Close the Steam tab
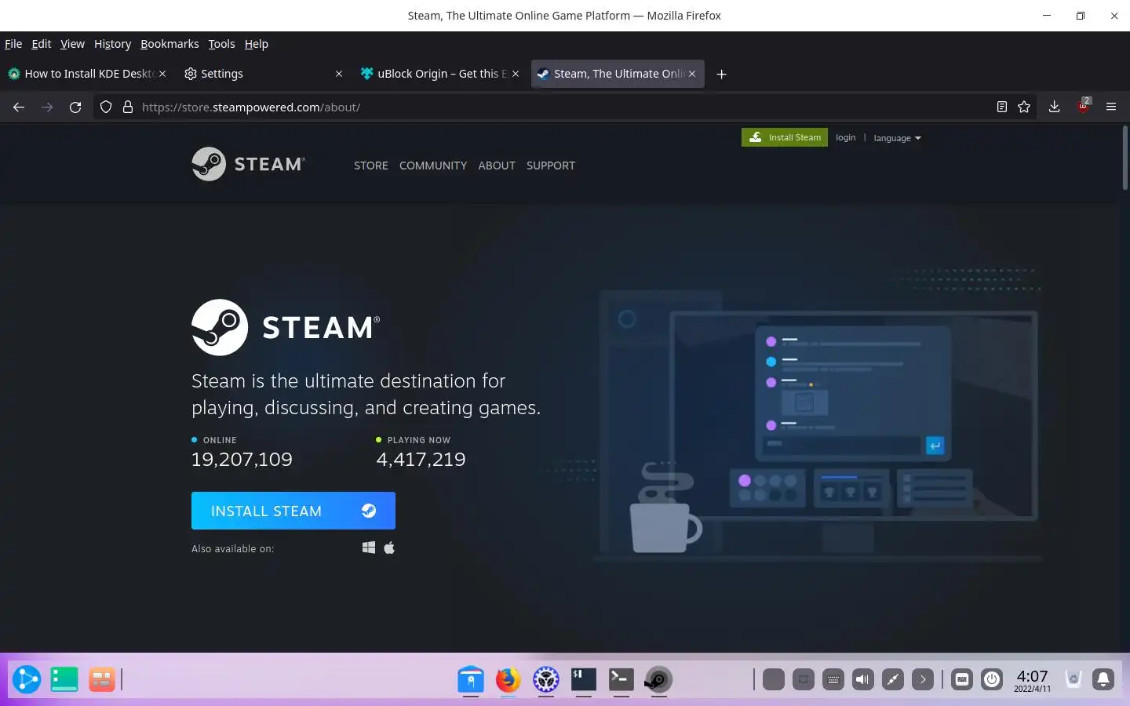The image size is (1130, 706). tap(692, 74)
